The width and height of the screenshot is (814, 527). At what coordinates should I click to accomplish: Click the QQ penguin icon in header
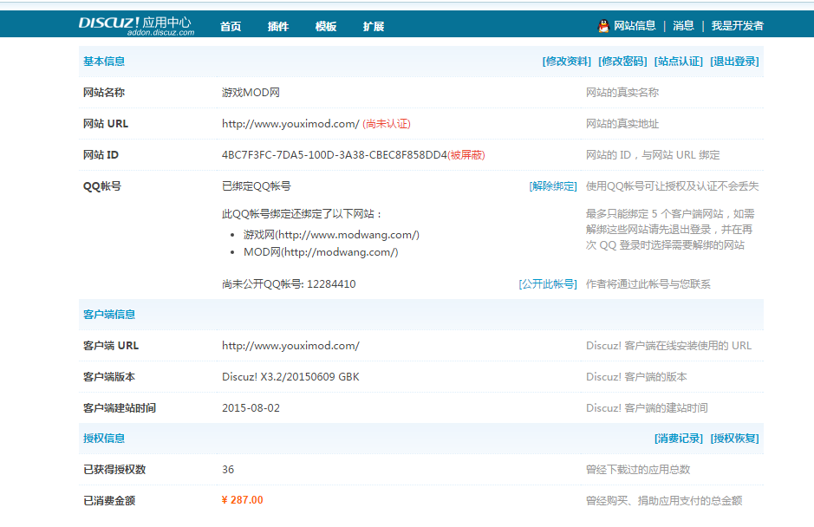tap(603, 26)
